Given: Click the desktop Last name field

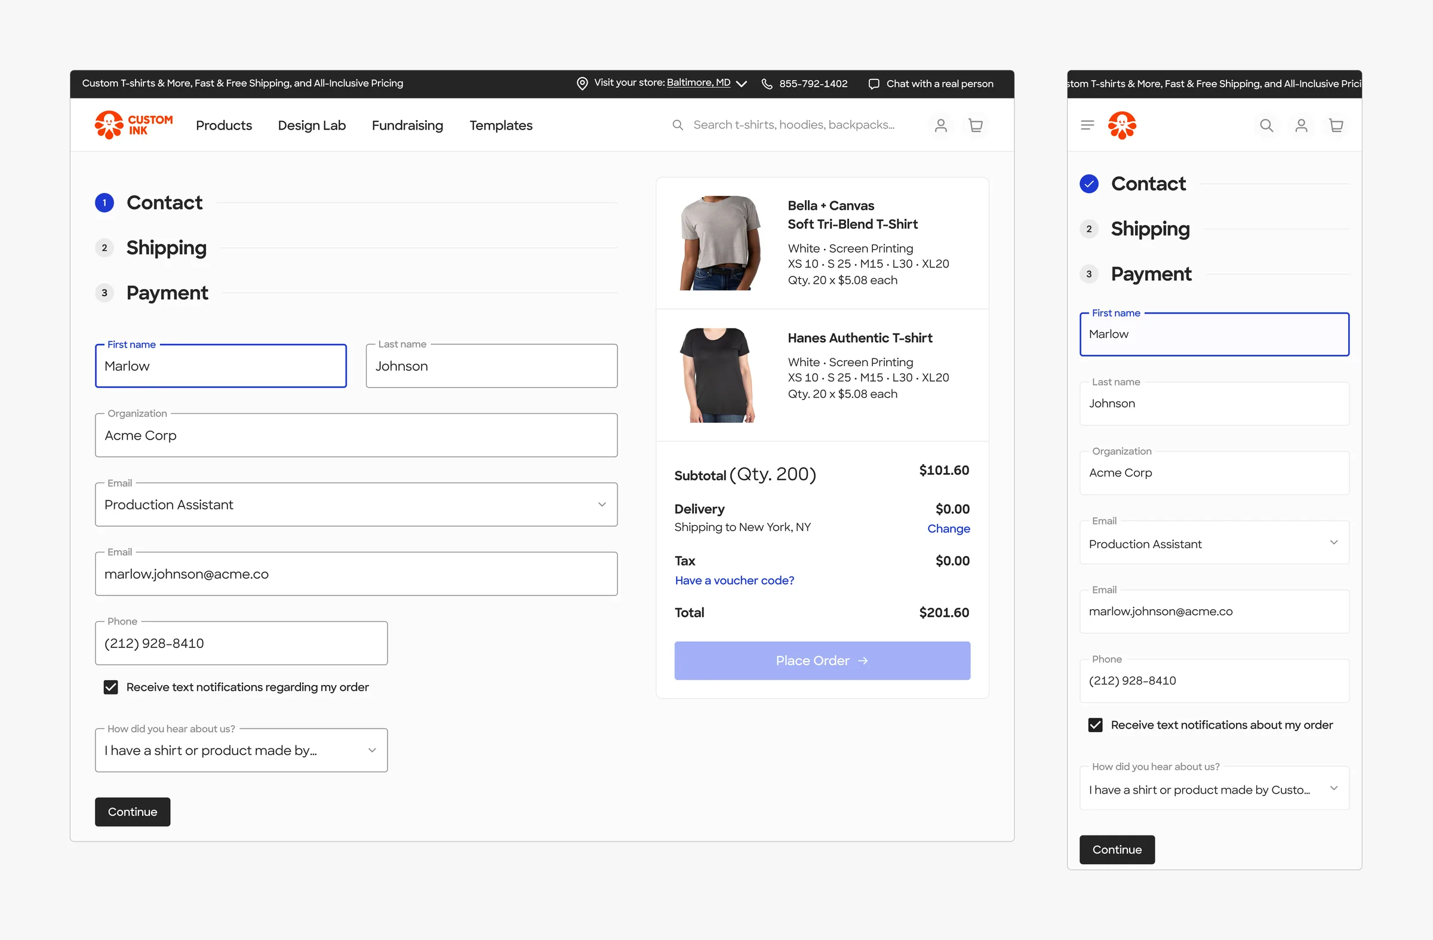Looking at the screenshot, I should [491, 366].
